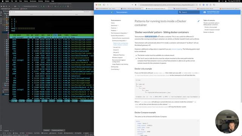Jump to Docker-only example in table of contents
This screenshot has width=242, height=136.
(x=211, y=27)
